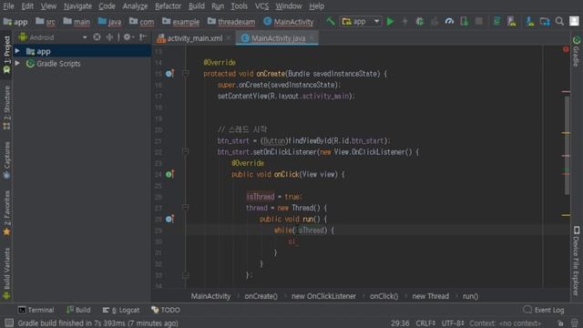
Task: Toggle the Build Variants side tab
Action: coord(6,273)
